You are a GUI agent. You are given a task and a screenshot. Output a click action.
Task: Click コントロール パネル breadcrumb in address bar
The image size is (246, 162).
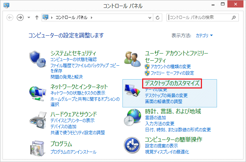pos(71,17)
